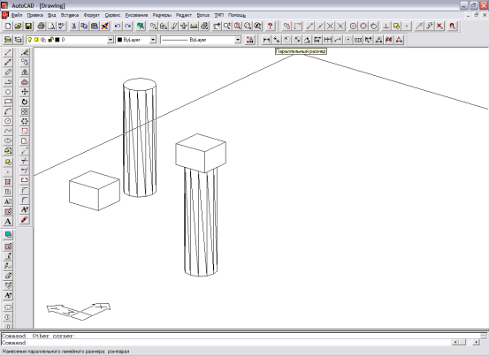Screen dimensions: 489x356
Task: Select the Line draw tool
Action: tap(8, 52)
